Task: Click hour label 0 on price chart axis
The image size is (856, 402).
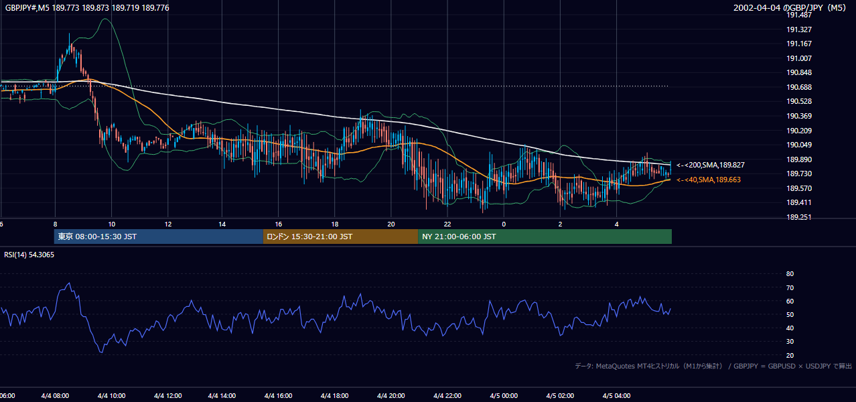Action: pos(504,224)
